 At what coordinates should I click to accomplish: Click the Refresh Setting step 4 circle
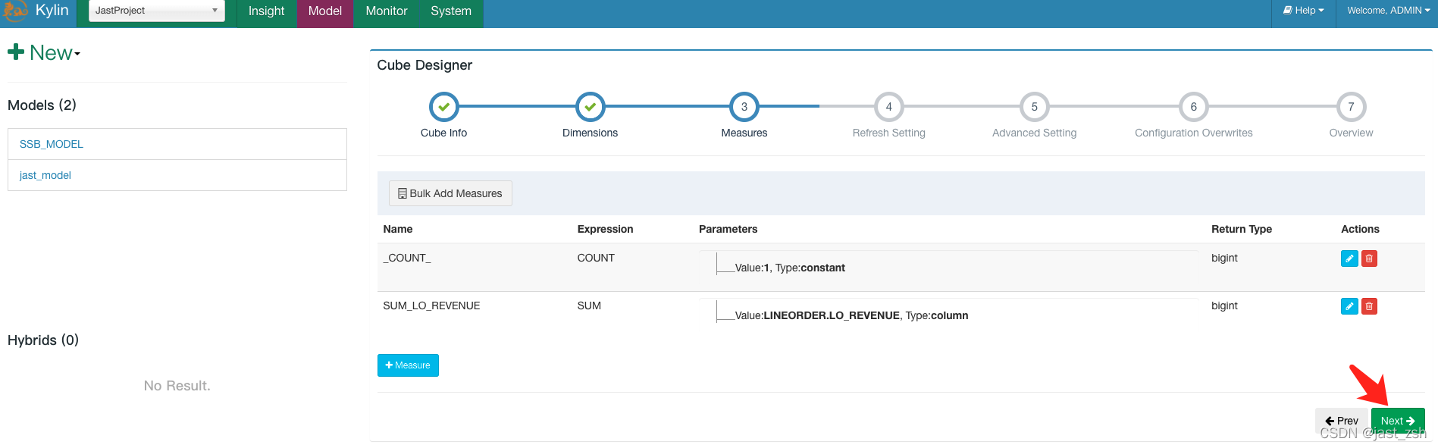(889, 107)
